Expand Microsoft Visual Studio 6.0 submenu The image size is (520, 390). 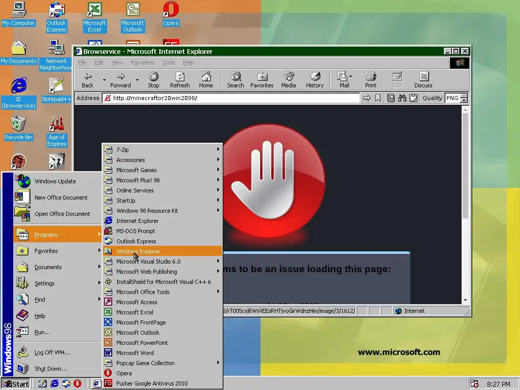(x=162, y=262)
